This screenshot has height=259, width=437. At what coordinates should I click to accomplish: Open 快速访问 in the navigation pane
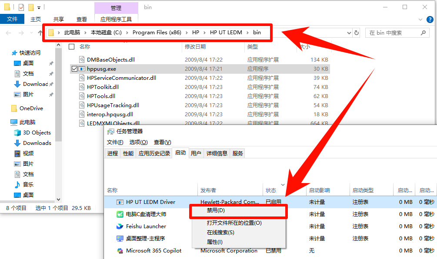[x=30, y=53]
